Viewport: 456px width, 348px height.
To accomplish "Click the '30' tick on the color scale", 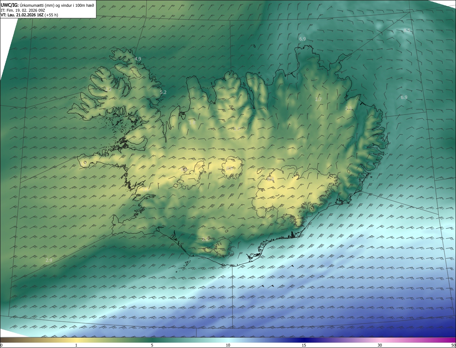I will (380, 345).
